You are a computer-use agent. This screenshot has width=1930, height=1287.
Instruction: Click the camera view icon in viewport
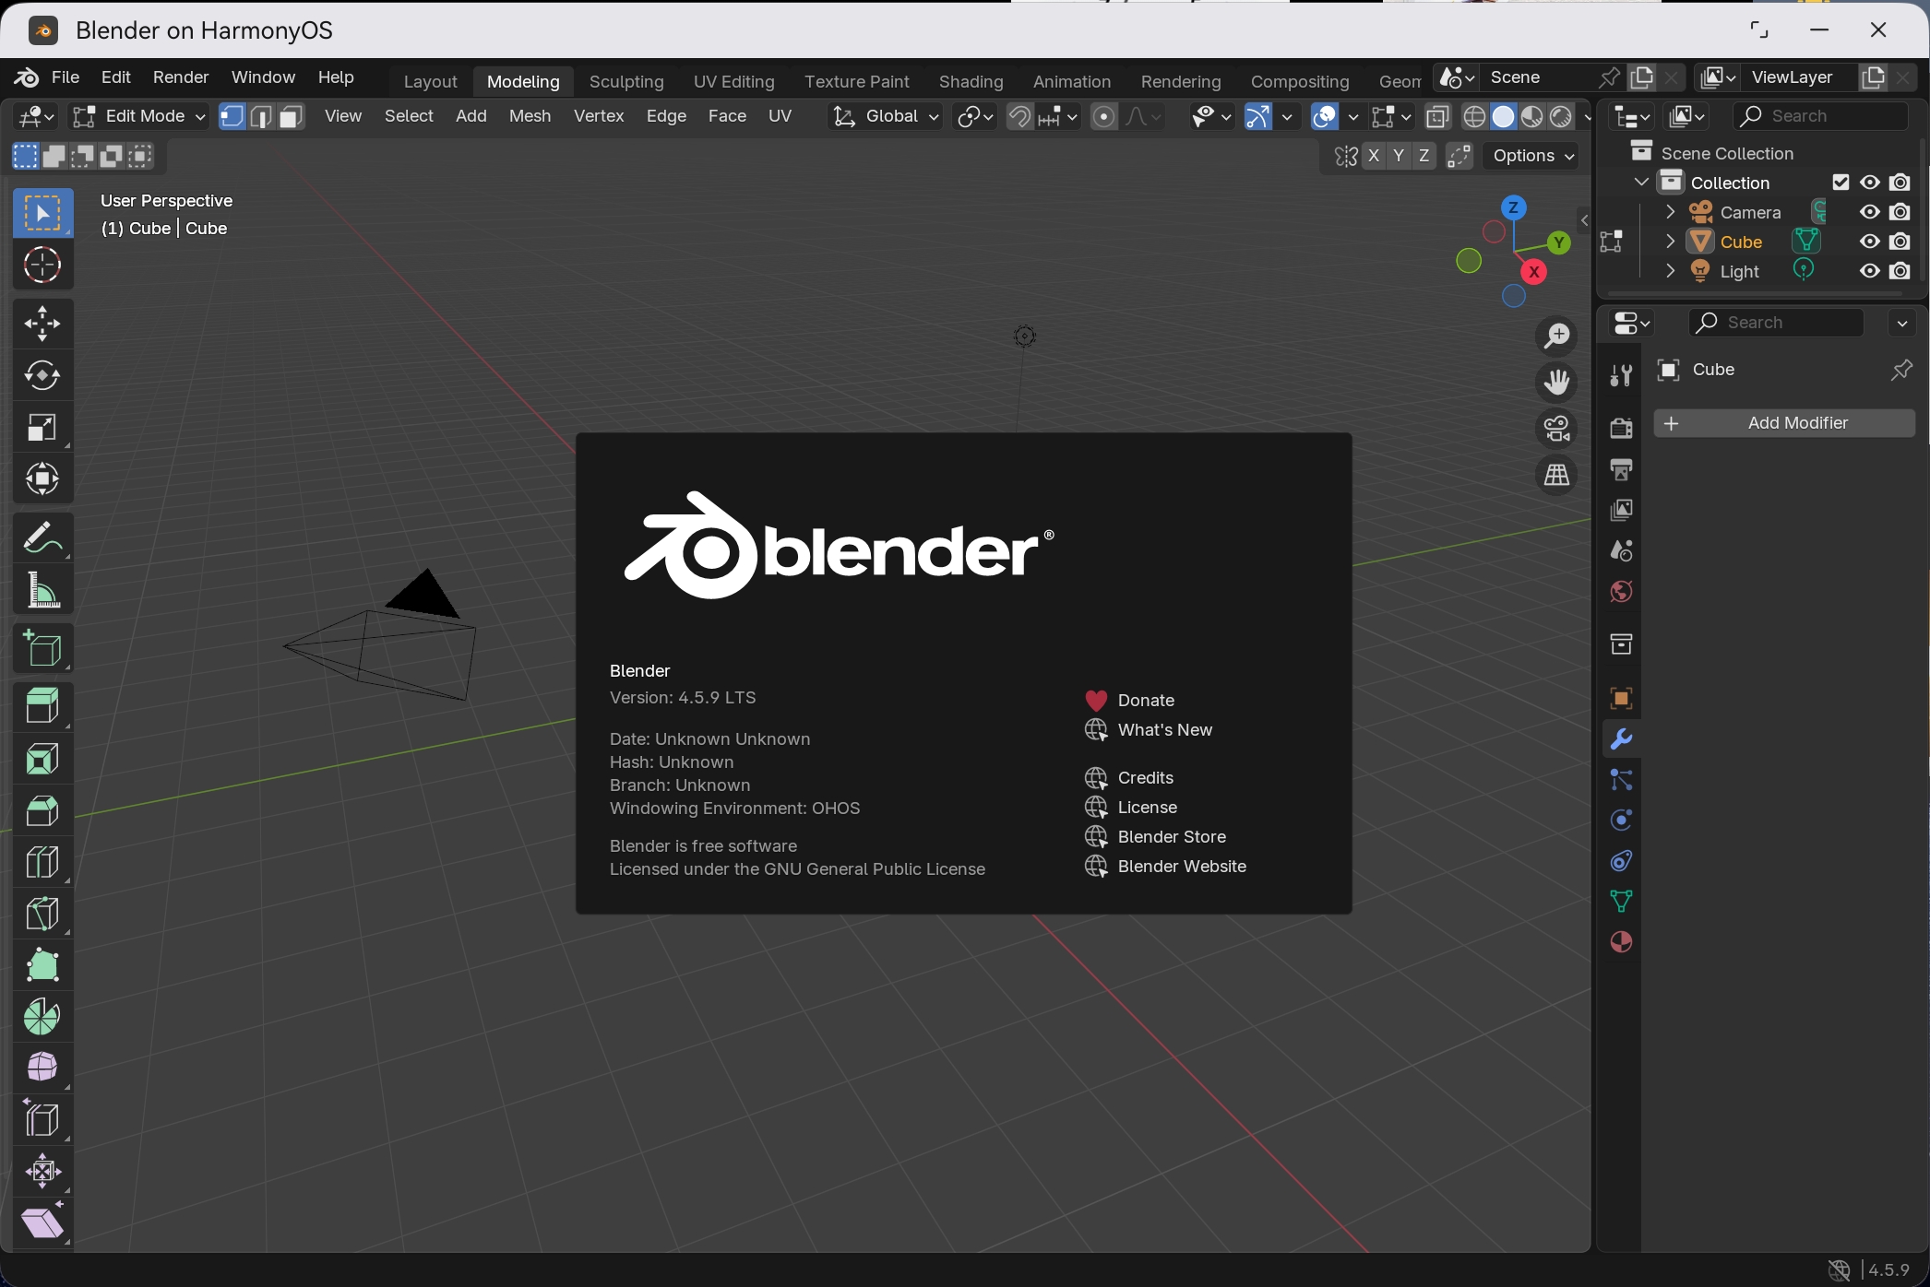pyautogui.click(x=1557, y=429)
